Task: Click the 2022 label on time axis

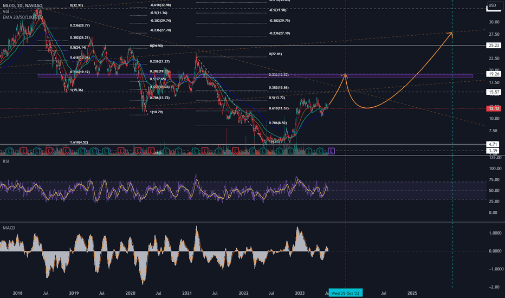Action: [243, 293]
